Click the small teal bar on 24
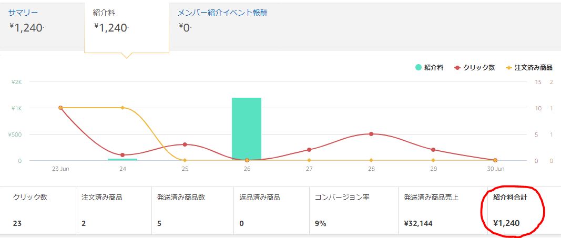Image resolution: width=561 pixels, height=238 pixels. 123,159
